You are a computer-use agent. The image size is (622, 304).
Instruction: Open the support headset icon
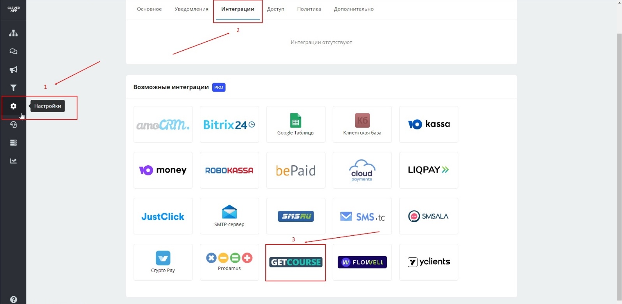13,124
